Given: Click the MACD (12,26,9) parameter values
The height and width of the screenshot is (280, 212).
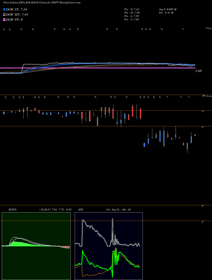Looking at the screenshot, I should tap(55, 210).
